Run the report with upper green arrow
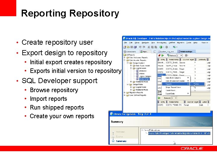Viewport: 217px width, 162px height. (x=163, y=55)
